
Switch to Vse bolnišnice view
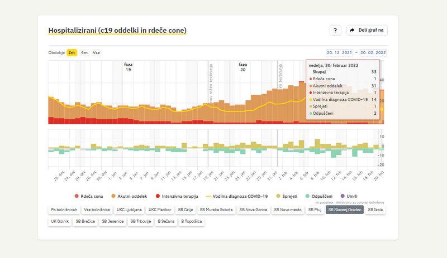[x=96, y=210]
